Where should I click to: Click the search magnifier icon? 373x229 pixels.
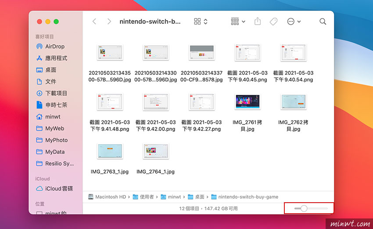(323, 22)
